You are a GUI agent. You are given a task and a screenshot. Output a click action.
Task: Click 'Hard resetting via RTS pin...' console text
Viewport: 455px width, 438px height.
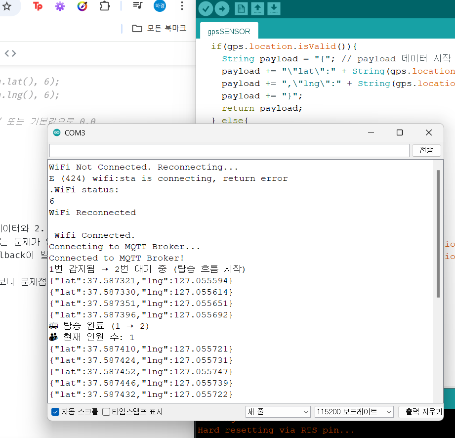click(x=276, y=430)
